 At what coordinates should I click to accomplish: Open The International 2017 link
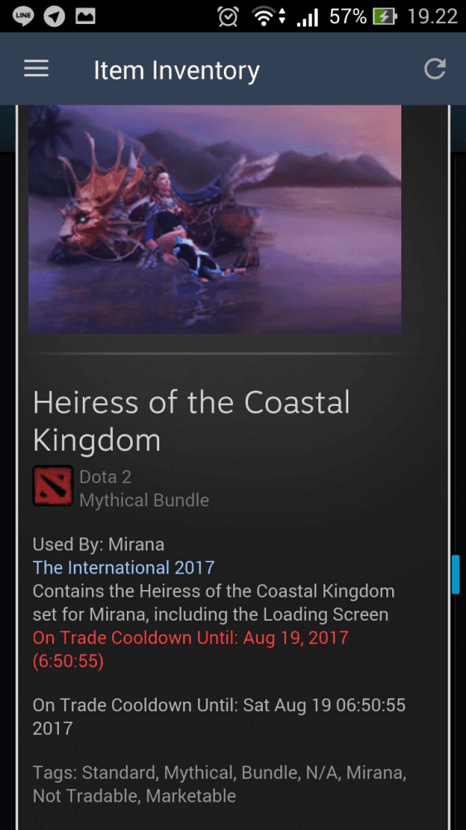(124, 568)
